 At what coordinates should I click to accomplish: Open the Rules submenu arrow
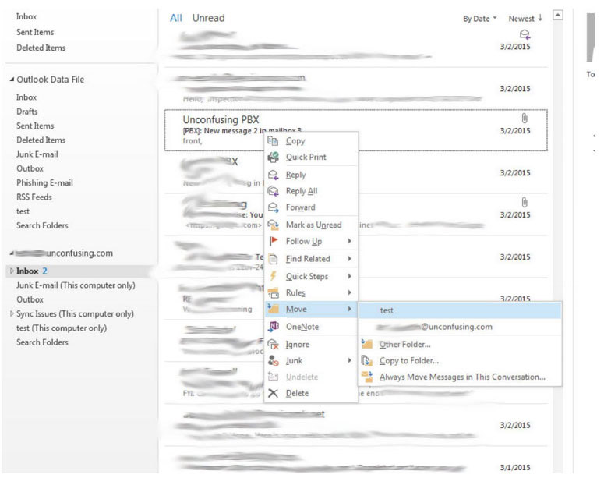(x=349, y=293)
